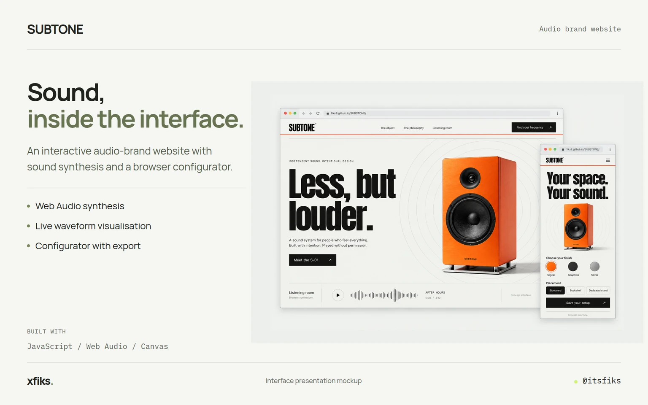Click the xfiks. logo in the footer
648x405 pixels.
[x=40, y=381]
